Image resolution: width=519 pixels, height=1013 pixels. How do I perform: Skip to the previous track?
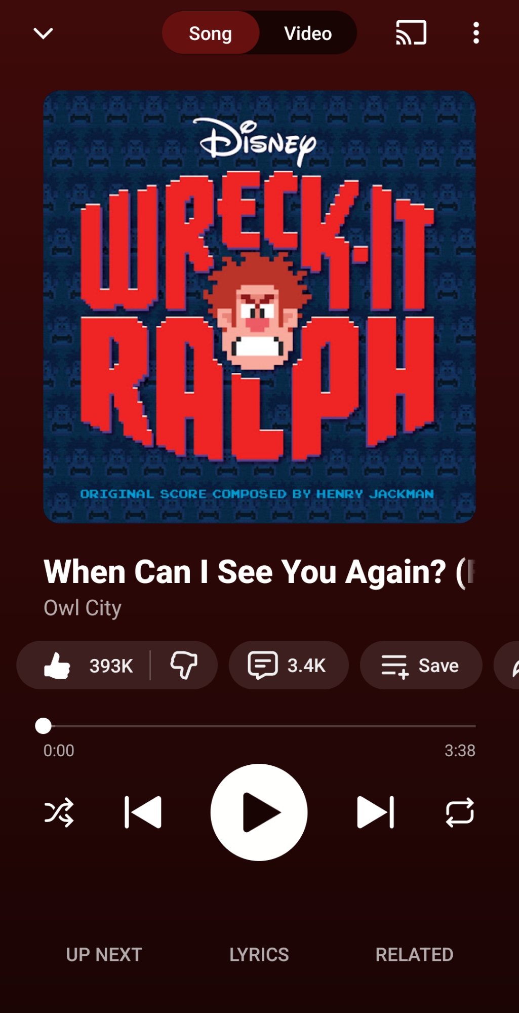click(x=143, y=812)
